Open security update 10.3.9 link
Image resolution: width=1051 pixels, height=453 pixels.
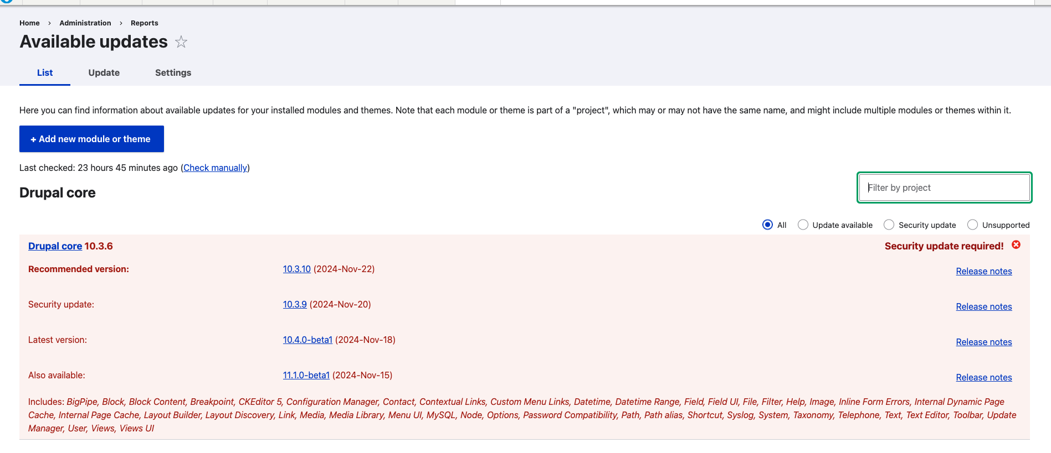(295, 304)
